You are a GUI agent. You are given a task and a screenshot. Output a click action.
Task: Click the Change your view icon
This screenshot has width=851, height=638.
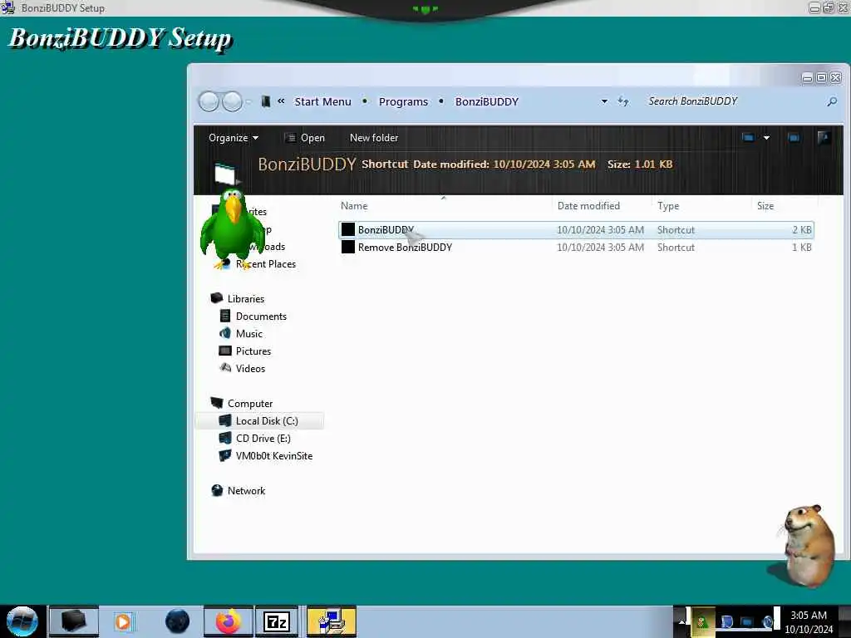click(748, 138)
